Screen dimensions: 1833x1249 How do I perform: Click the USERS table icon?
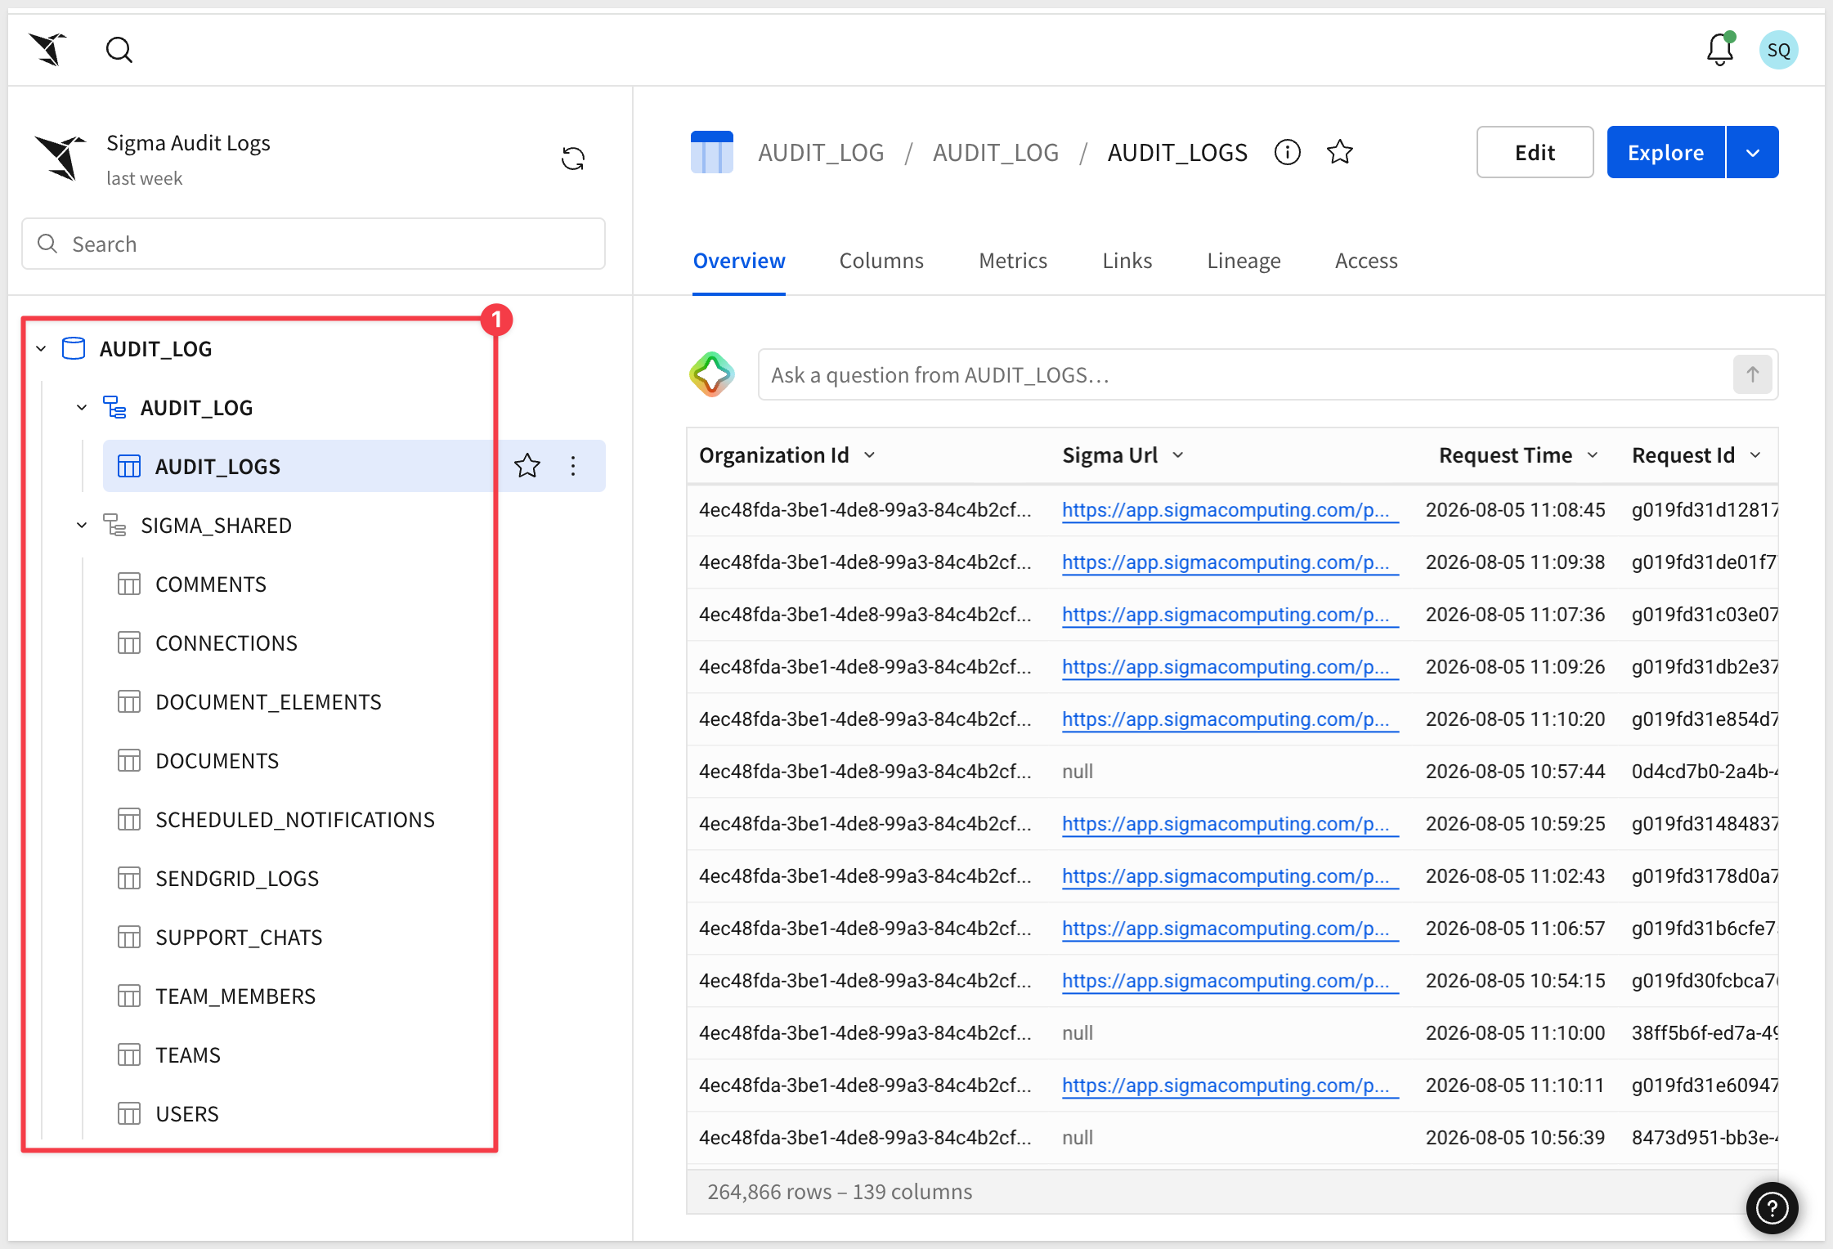(129, 1113)
